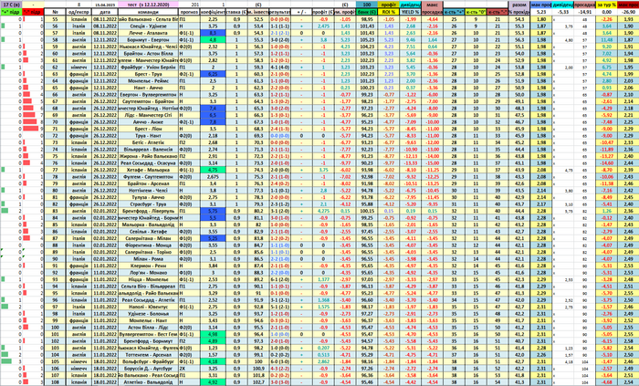The width and height of the screenshot is (639, 386).
Task: Click 'Саутгемптон - Брайтон' match cell
Action: pos(148,101)
